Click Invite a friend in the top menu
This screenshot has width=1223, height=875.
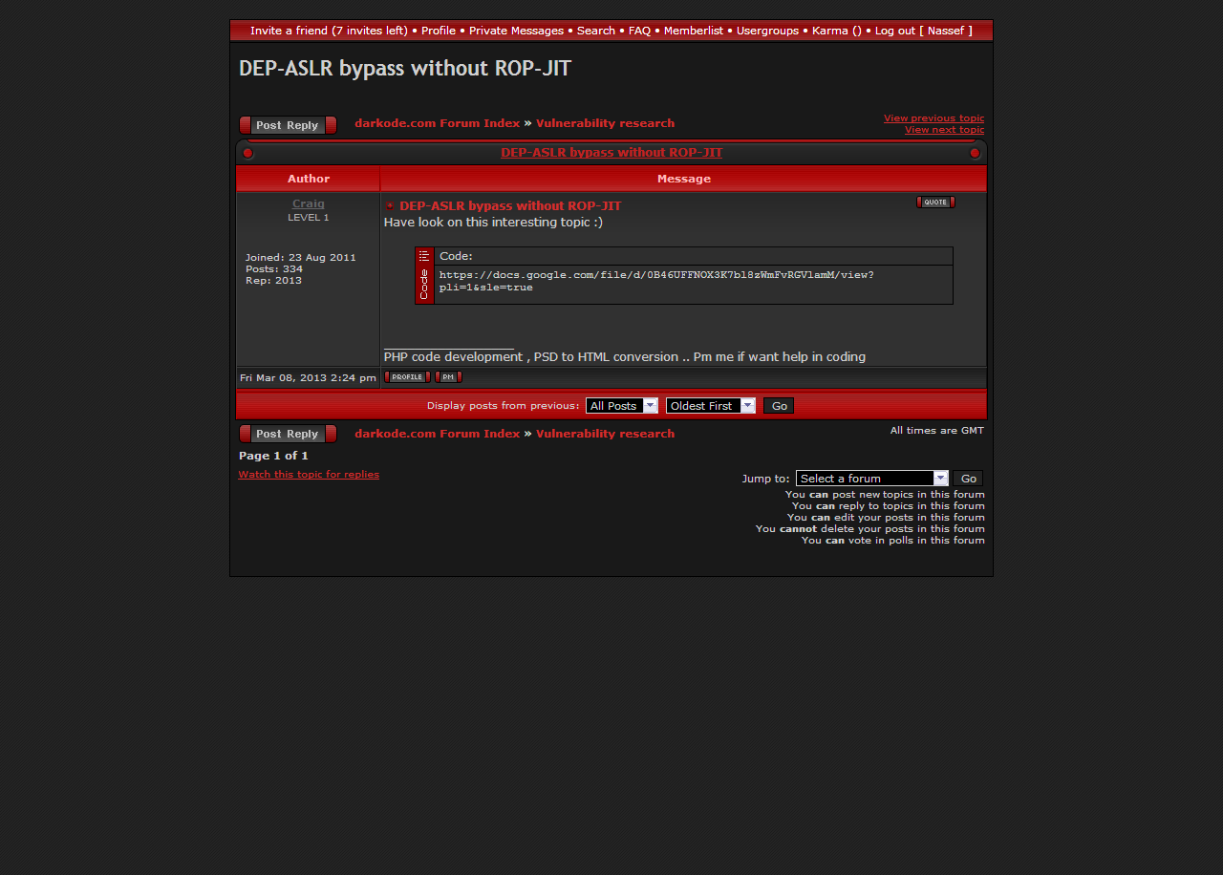(x=329, y=31)
